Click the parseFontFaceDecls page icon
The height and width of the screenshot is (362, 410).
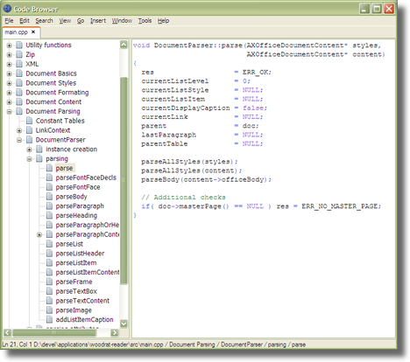pos(49,178)
